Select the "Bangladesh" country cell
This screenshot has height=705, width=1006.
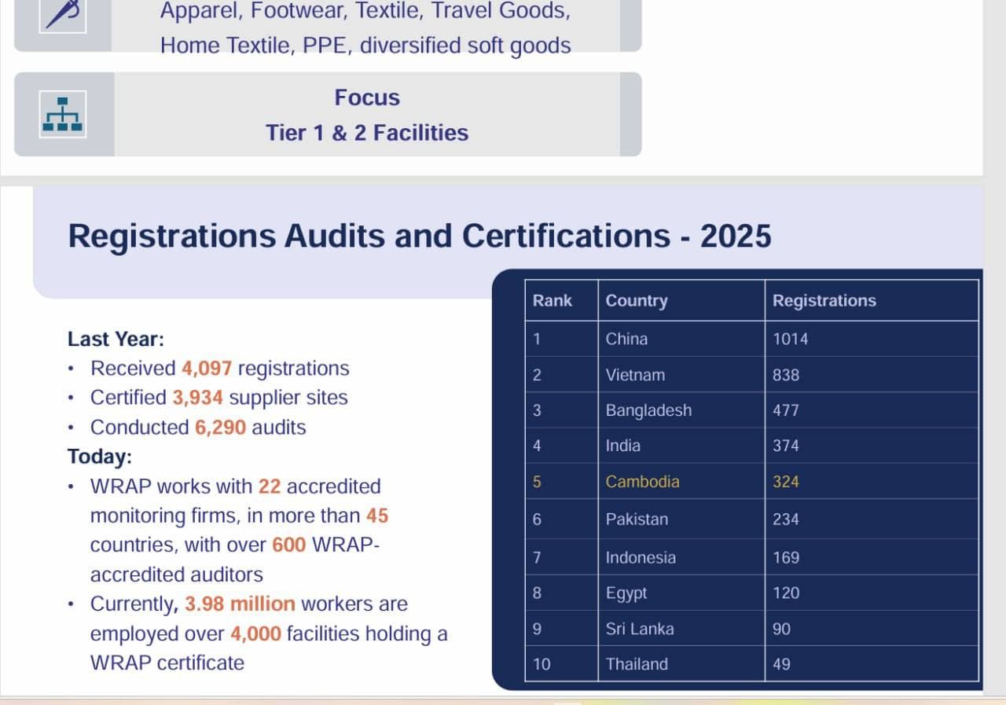[649, 410]
